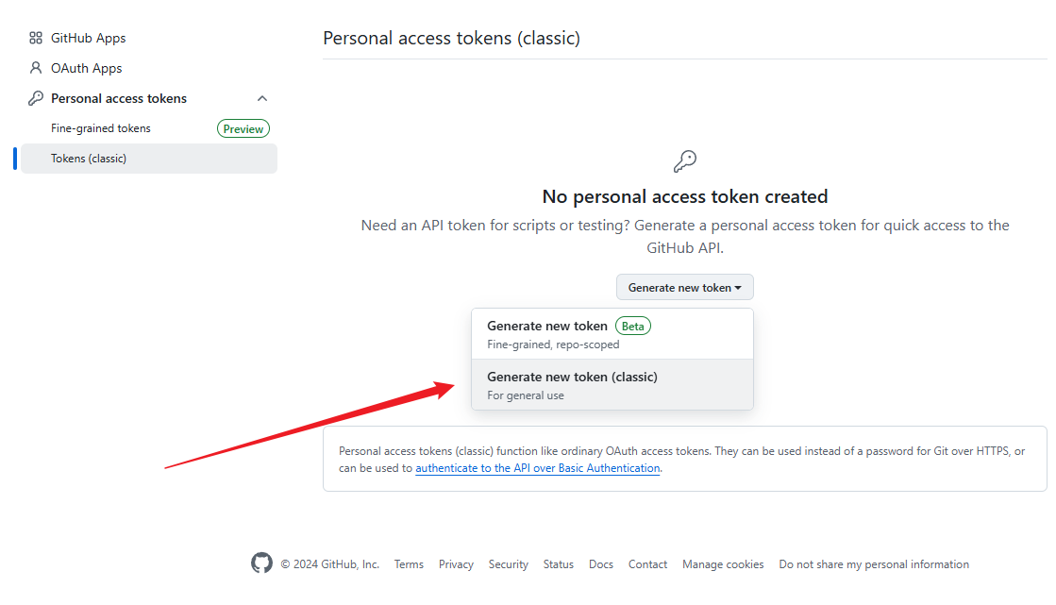Collapse the Personal access tokens section chevron
This screenshot has height=605, width=1056.
[x=262, y=98]
